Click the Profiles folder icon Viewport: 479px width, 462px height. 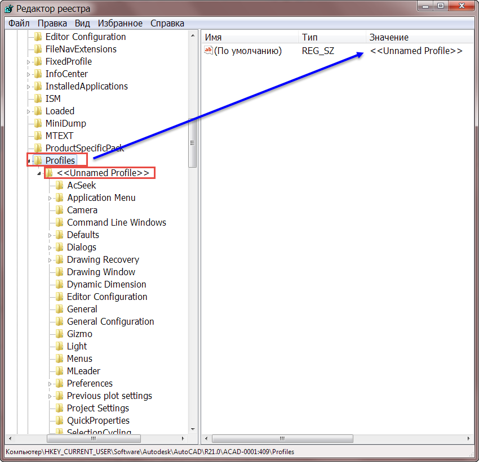click(38, 160)
